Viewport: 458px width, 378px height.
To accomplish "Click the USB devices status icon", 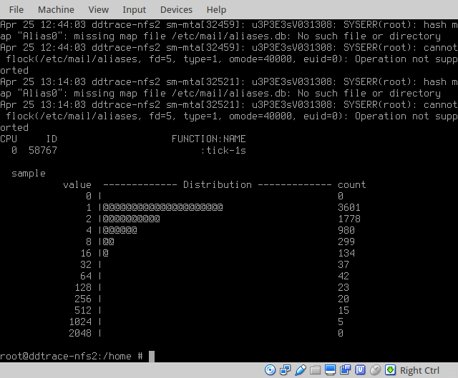I will (301, 370).
